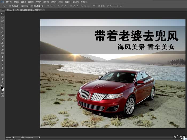Open the 文件(F) menu

9,2
